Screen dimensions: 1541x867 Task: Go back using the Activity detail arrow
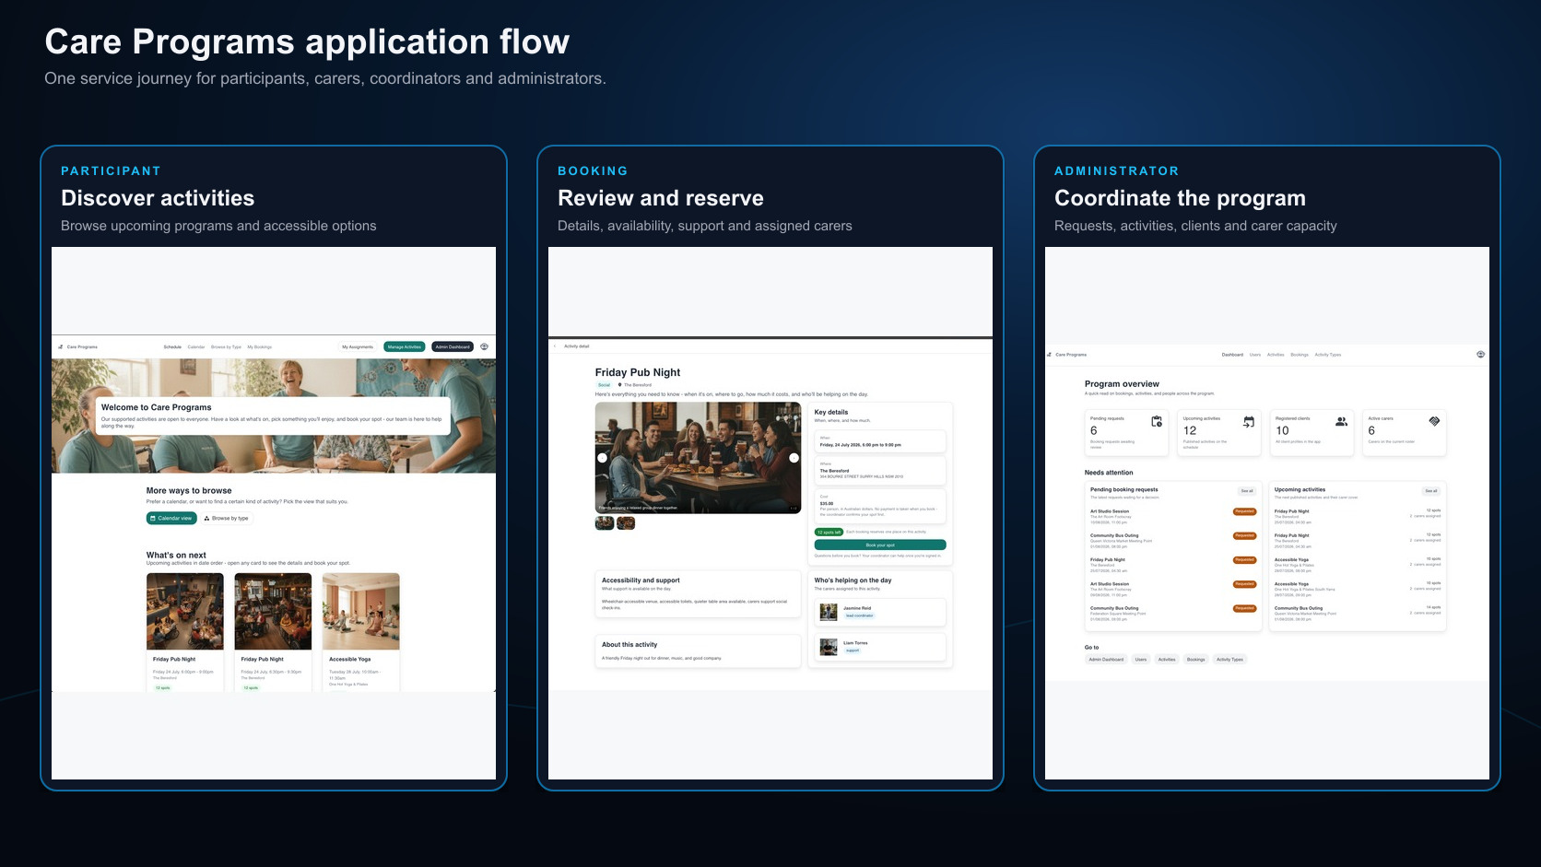click(x=555, y=346)
